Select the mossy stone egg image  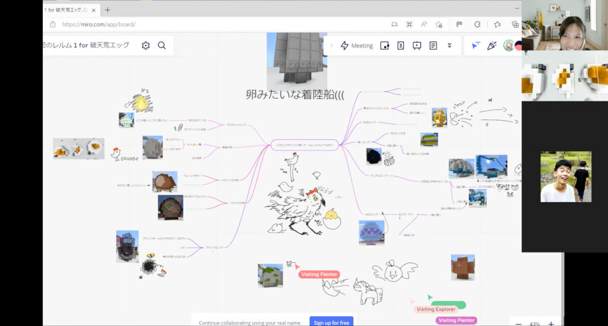coord(270,276)
